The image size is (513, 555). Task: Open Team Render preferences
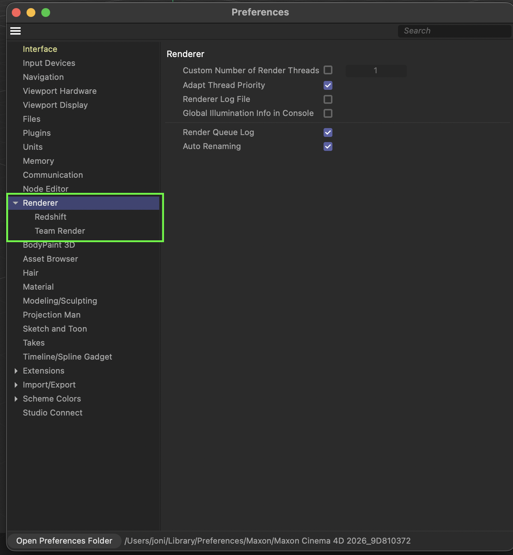60,231
